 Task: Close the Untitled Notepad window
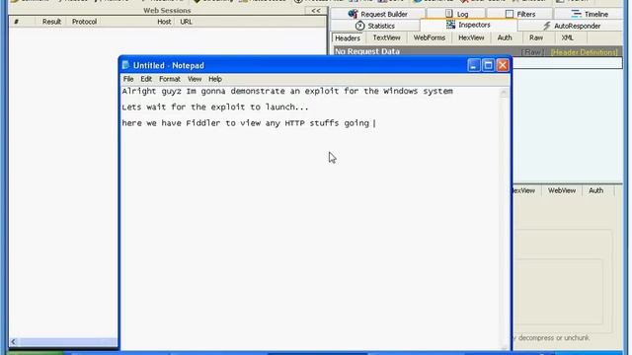503,65
